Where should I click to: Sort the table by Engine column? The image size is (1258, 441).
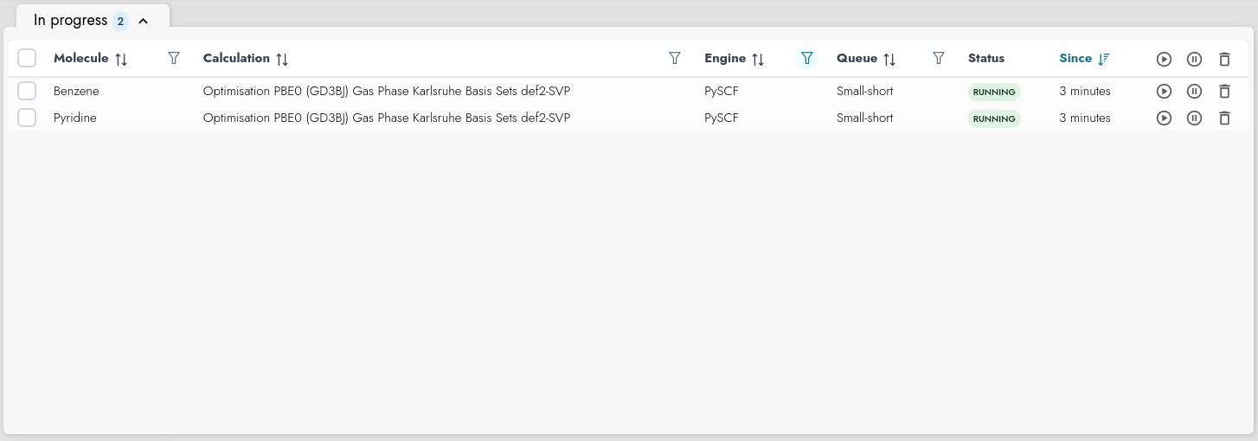pos(758,60)
